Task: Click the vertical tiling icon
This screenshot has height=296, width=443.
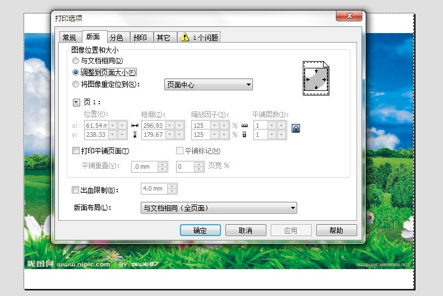Action: coord(244,135)
